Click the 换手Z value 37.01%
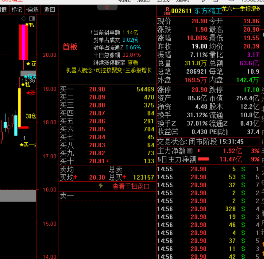The width and height of the screenshot is (264, 259). 197,123
